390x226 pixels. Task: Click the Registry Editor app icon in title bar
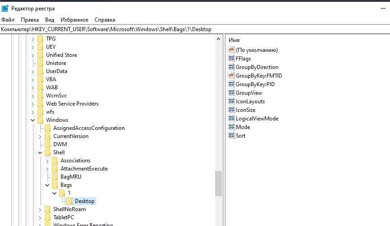(x=5, y=8)
